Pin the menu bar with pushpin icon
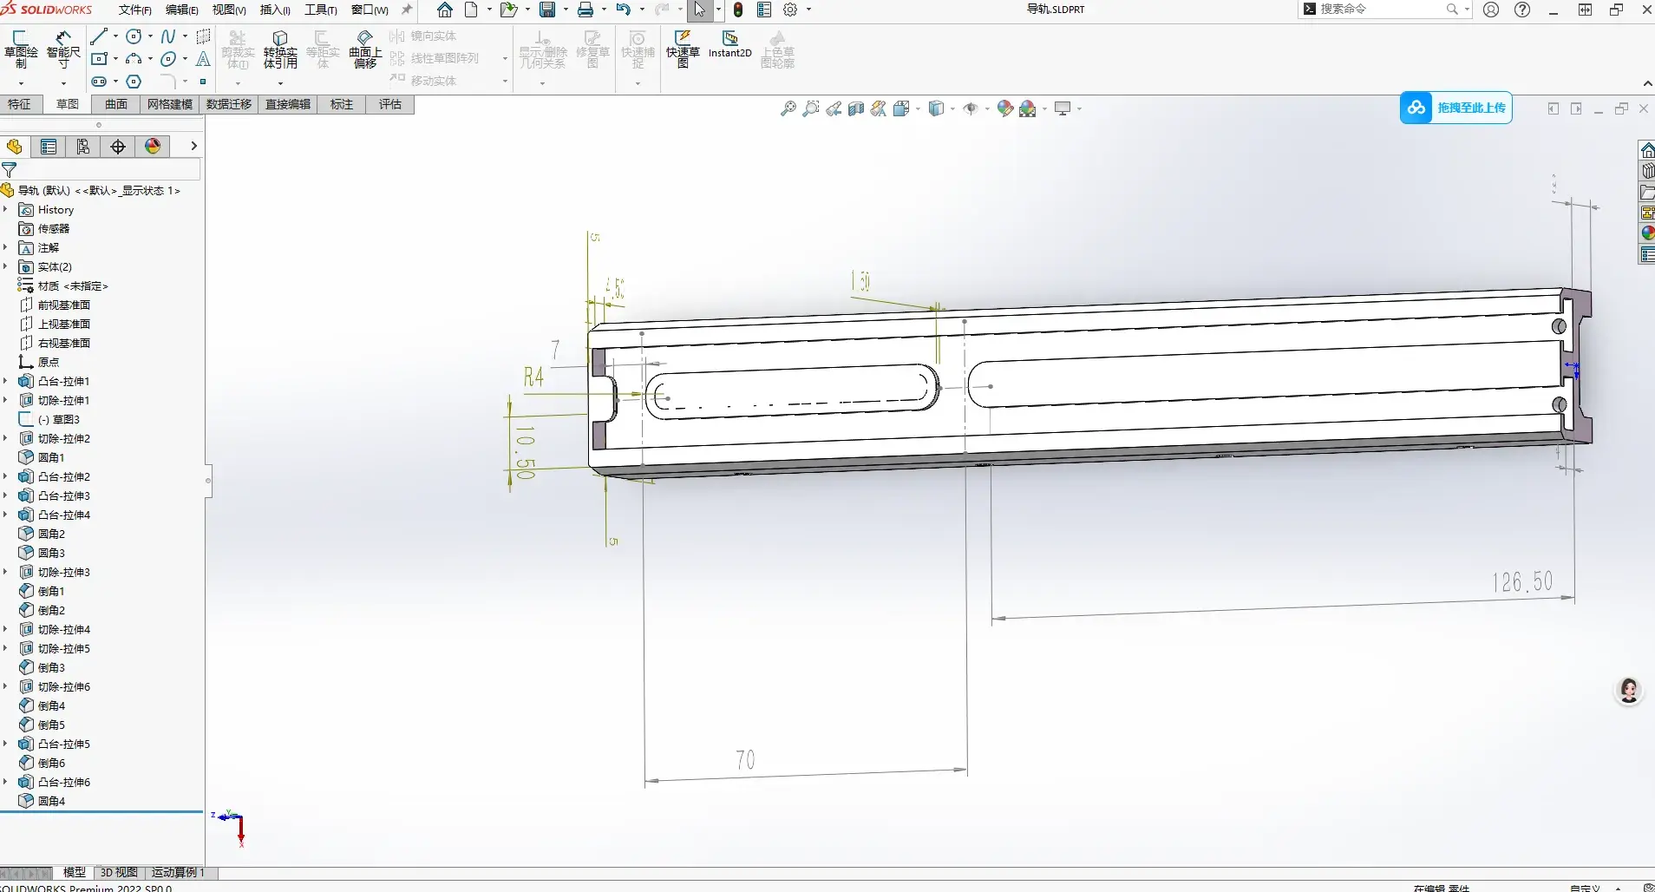1655x892 pixels. (x=406, y=10)
